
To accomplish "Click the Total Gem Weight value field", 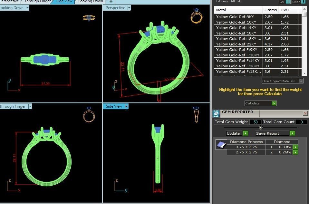I will [256, 122].
